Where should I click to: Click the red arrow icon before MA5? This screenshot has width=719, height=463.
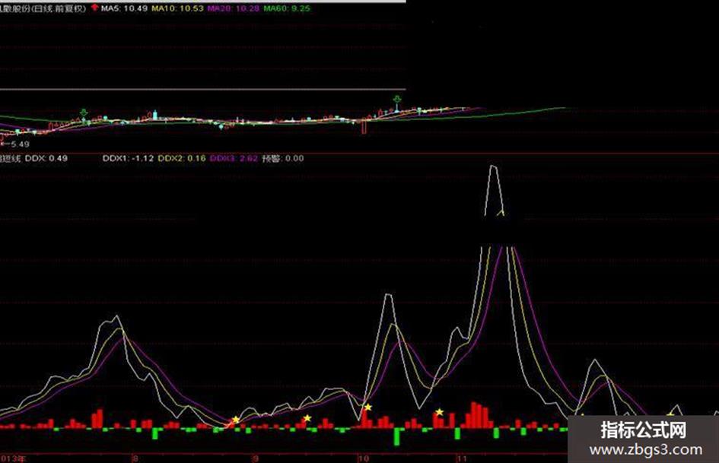click(x=95, y=8)
